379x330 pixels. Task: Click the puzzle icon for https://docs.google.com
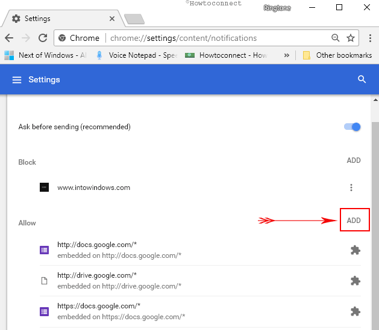click(x=356, y=311)
